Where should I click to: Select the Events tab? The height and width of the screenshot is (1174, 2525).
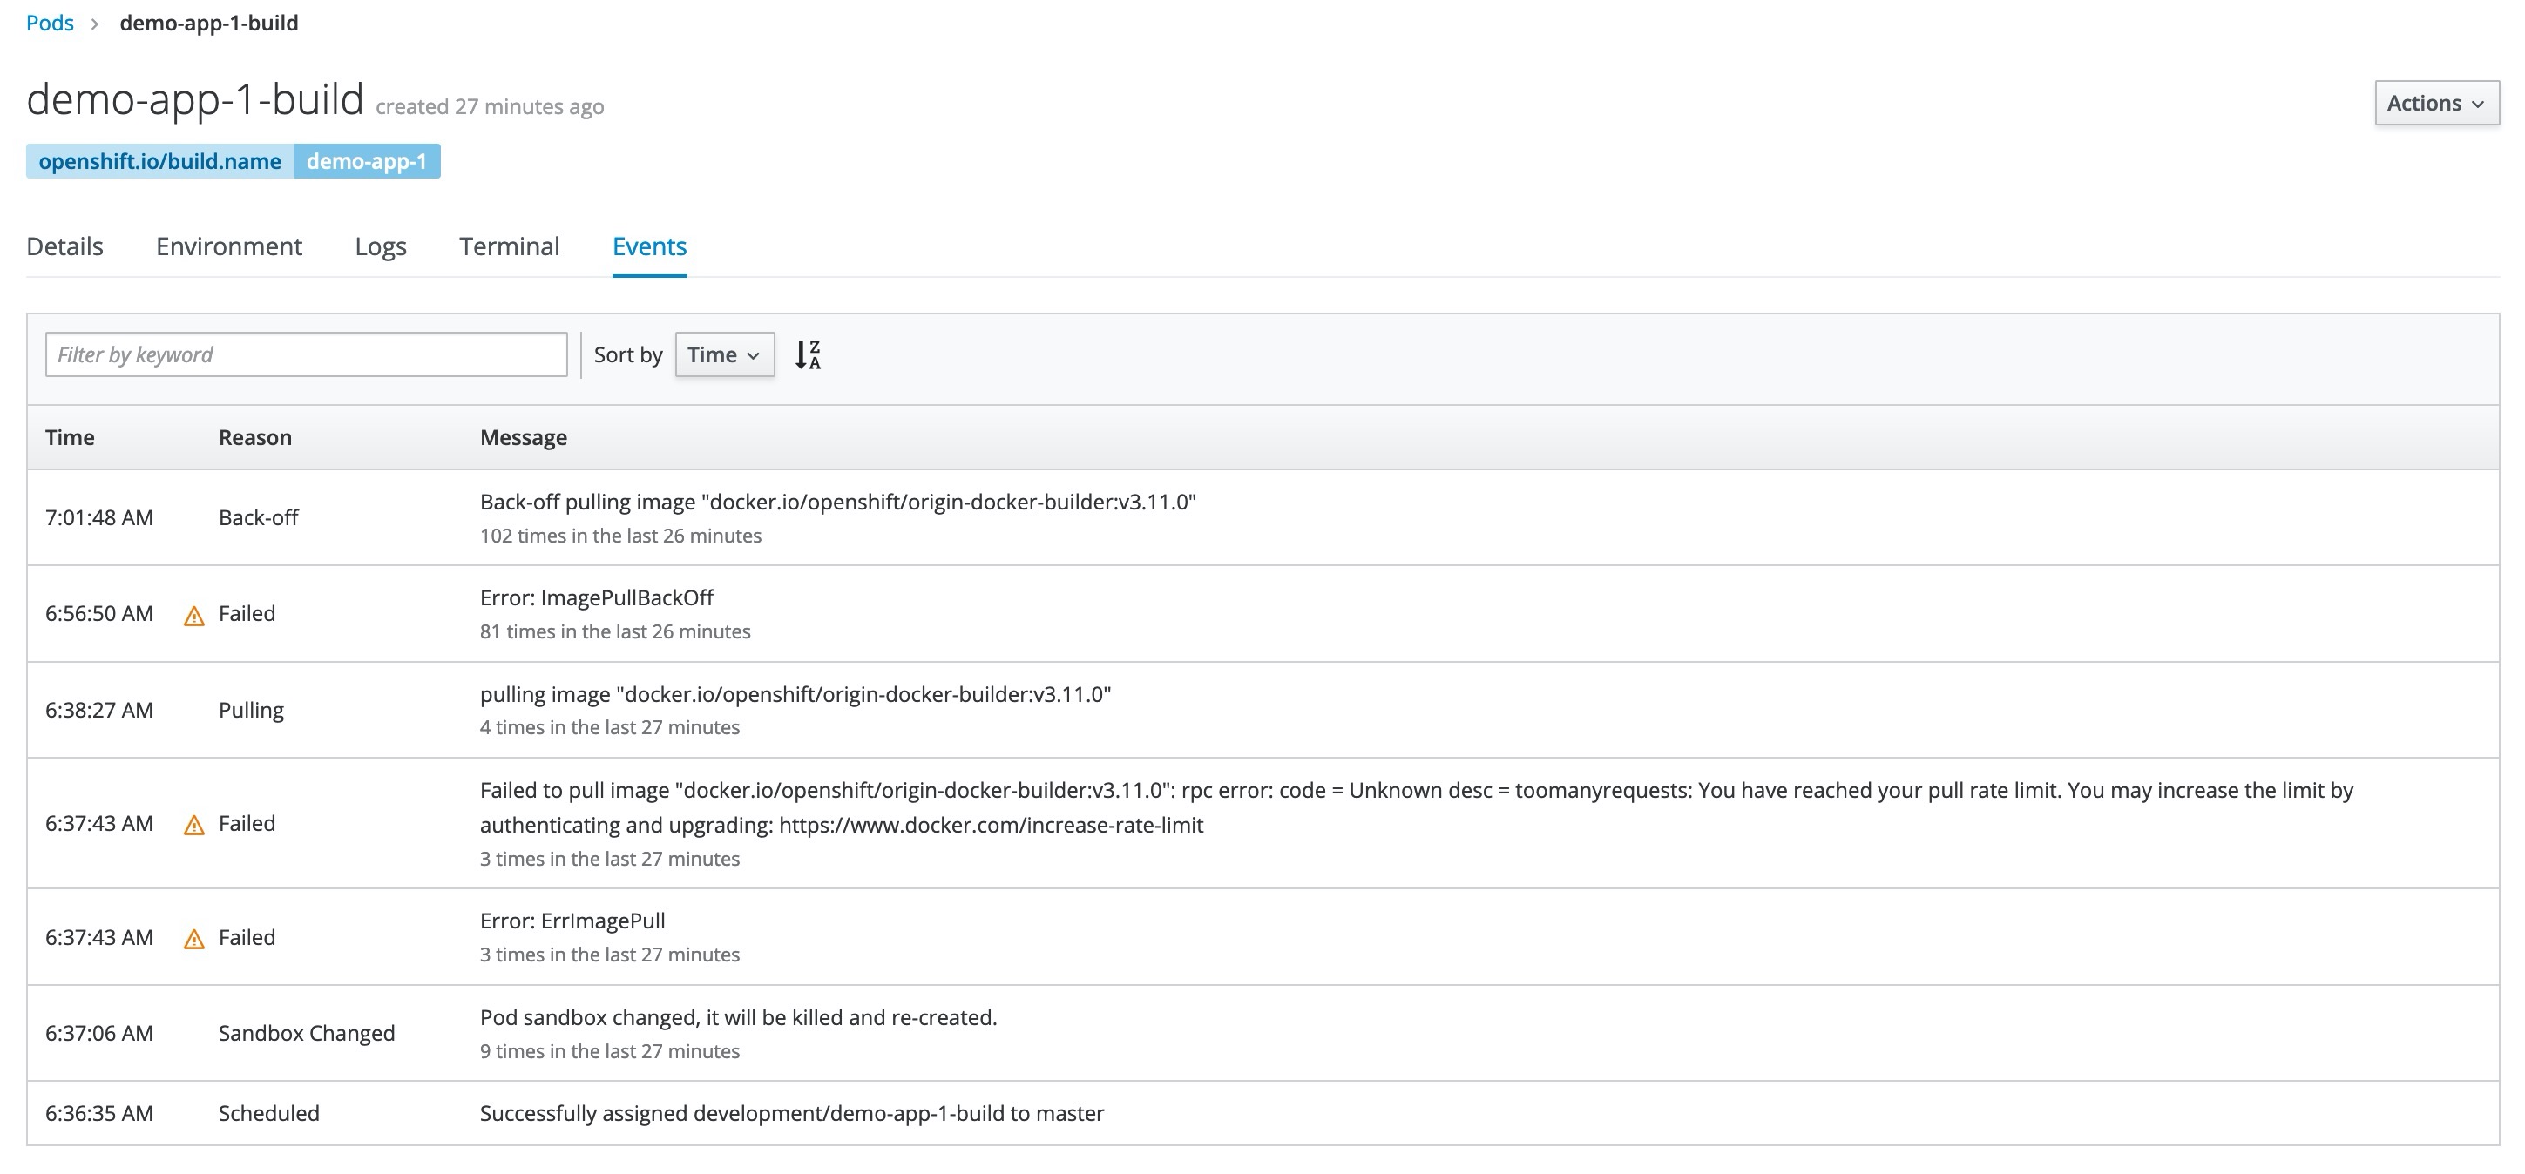649,247
